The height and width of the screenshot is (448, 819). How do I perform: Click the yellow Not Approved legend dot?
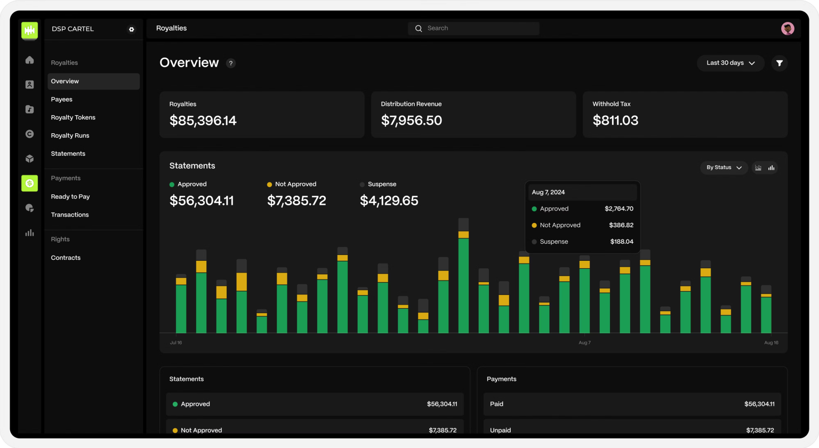[269, 185]
